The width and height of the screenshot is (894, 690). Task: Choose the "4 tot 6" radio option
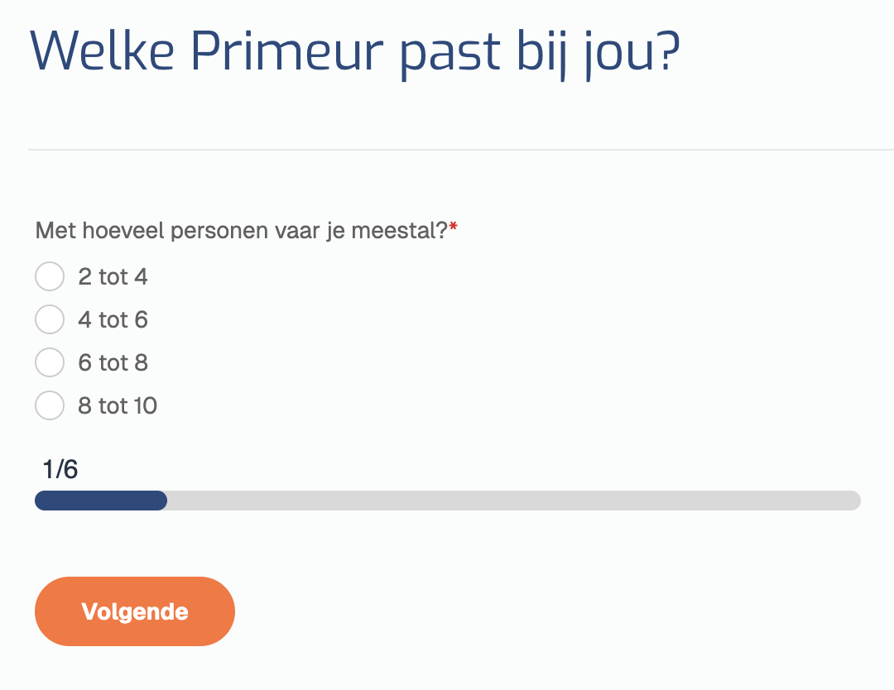point(50,320)
